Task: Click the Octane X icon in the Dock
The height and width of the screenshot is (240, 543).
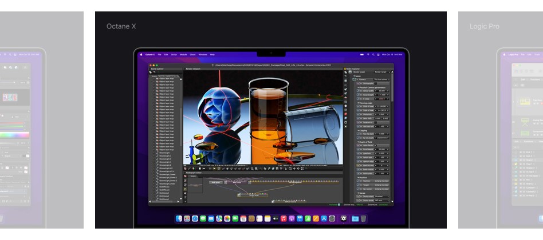Action: point(343,218)
